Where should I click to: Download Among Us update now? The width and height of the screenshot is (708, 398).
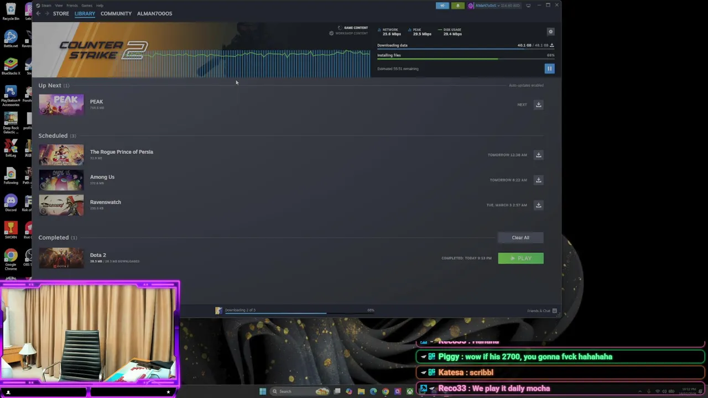[x=538, y=180]
